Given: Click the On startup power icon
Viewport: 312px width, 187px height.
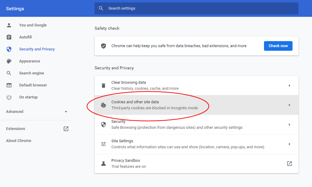Looking at the screenshot, I should (x=9, y=97).
